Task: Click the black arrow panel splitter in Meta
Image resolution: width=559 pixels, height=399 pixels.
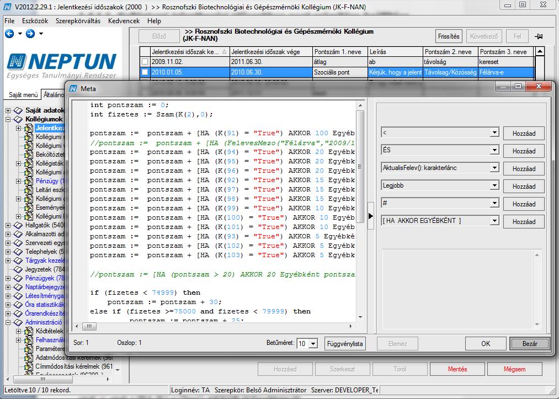Action: [370, 216]
